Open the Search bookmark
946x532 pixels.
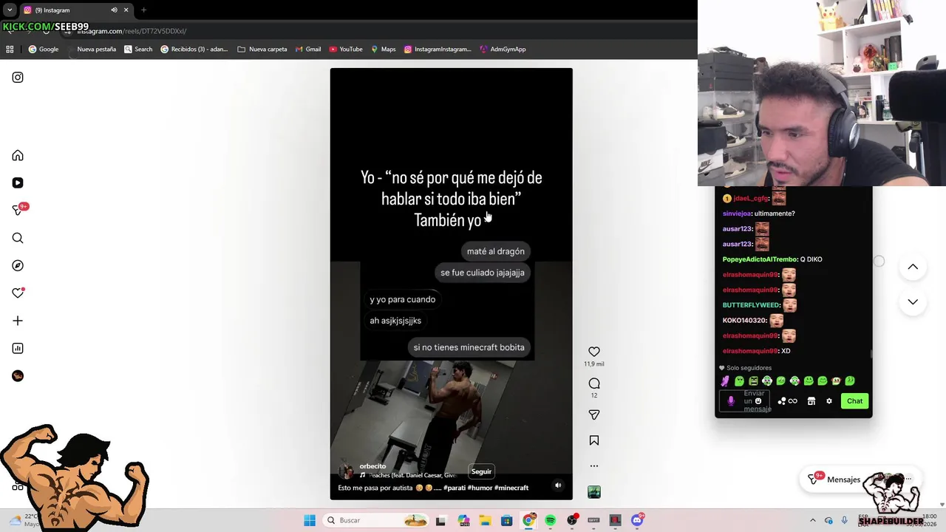coord(138,50)
